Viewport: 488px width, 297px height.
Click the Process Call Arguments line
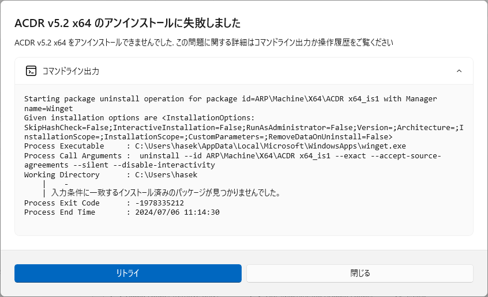(233, 155)
